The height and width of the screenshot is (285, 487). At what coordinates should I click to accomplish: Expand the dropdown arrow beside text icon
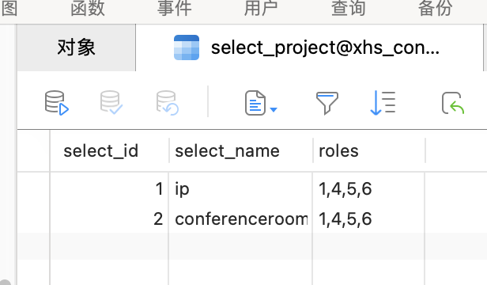[274, 109]
